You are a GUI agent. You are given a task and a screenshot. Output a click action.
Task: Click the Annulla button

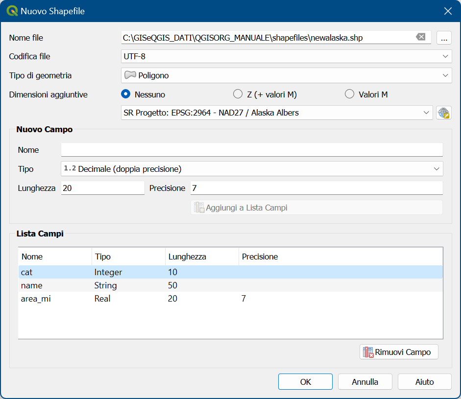pyautogui.click(x=365, y=382)
